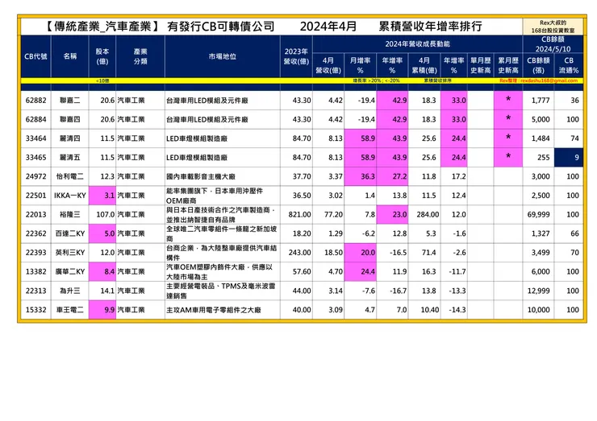Select the name cell 裕隆三
597x421 pixels.
(69, 214)
